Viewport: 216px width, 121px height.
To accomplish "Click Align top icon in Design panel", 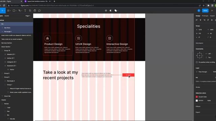I will 208,20.
